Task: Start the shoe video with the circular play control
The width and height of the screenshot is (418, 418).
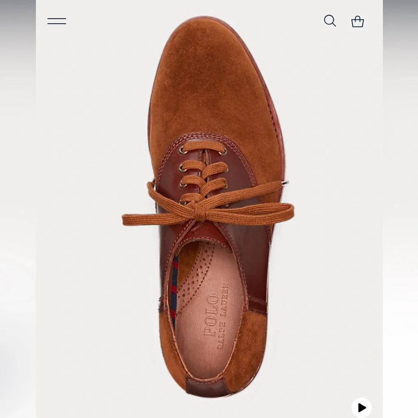Action: (362, 407)
